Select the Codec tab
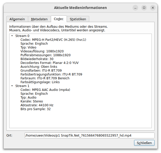Screen dimensions: 161x153 coord(59,19)
